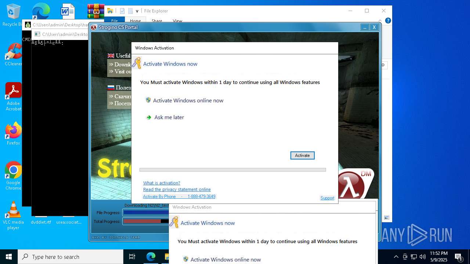
Task: Click the large icons view toggle in File Explorer
Action: point(387,217)
